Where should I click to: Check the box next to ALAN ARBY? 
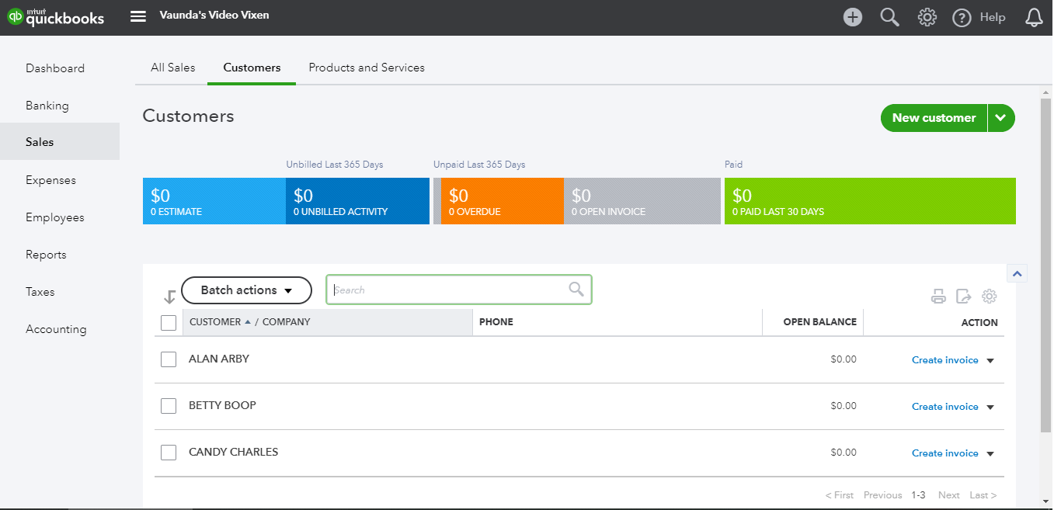click(169, 359)
